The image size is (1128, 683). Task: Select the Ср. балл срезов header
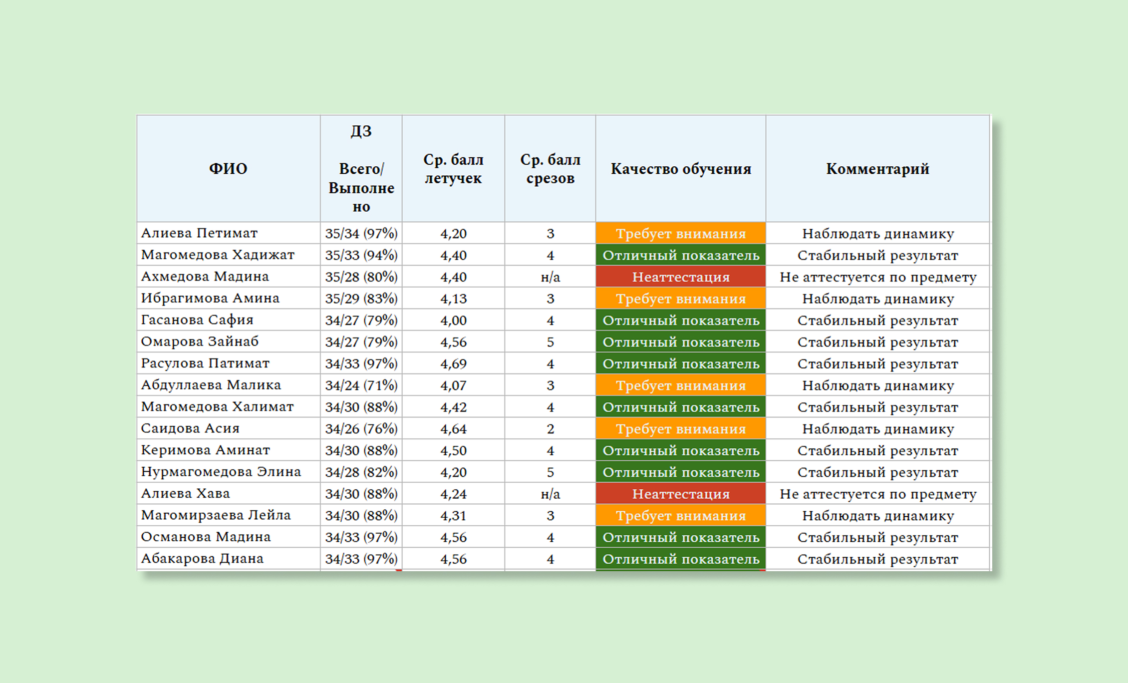pos(550,169)
